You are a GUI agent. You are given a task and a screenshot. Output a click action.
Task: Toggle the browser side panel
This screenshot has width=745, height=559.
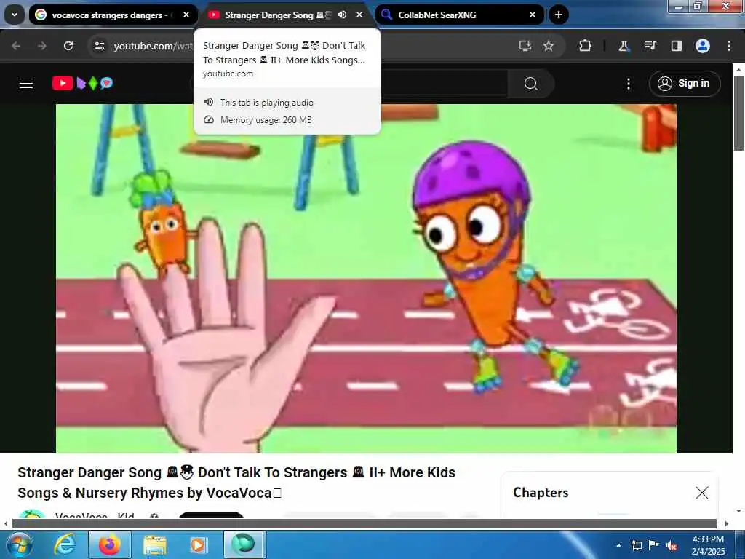[676, 46]
